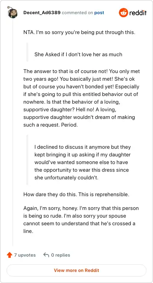The width and height of the screenshot is (153, 283).
Task: Open the blue "post" link
Action: 99,13
